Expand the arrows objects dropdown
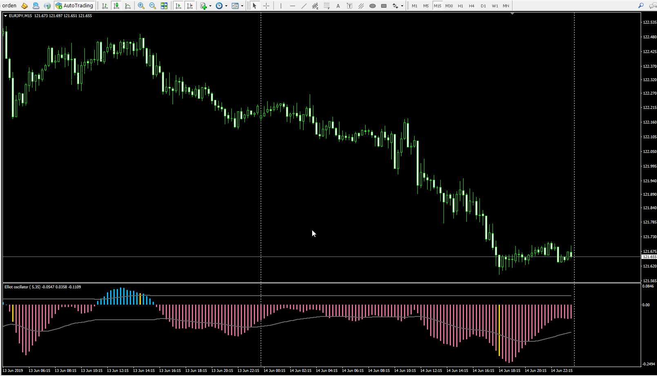Screen dimensions: 657x376 (x=402, y=6)
